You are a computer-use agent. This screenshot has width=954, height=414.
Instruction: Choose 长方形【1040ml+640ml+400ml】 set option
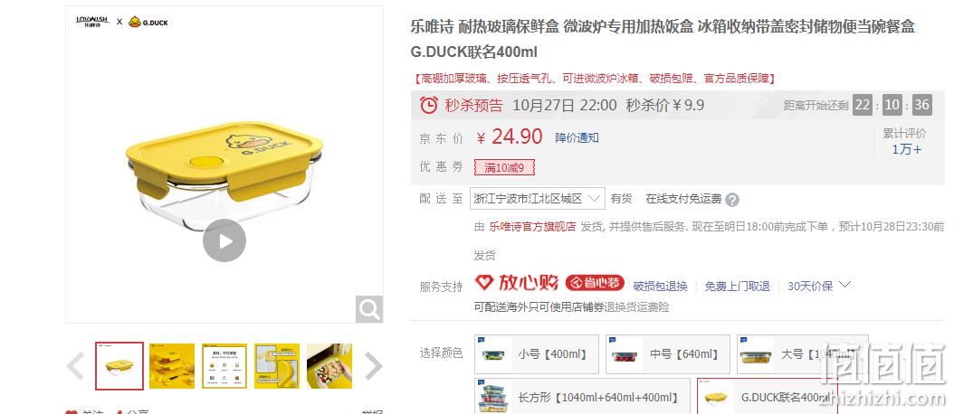pos(582,398)
